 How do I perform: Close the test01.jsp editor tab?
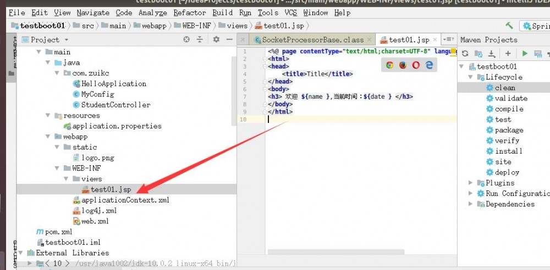click(435, 40)
